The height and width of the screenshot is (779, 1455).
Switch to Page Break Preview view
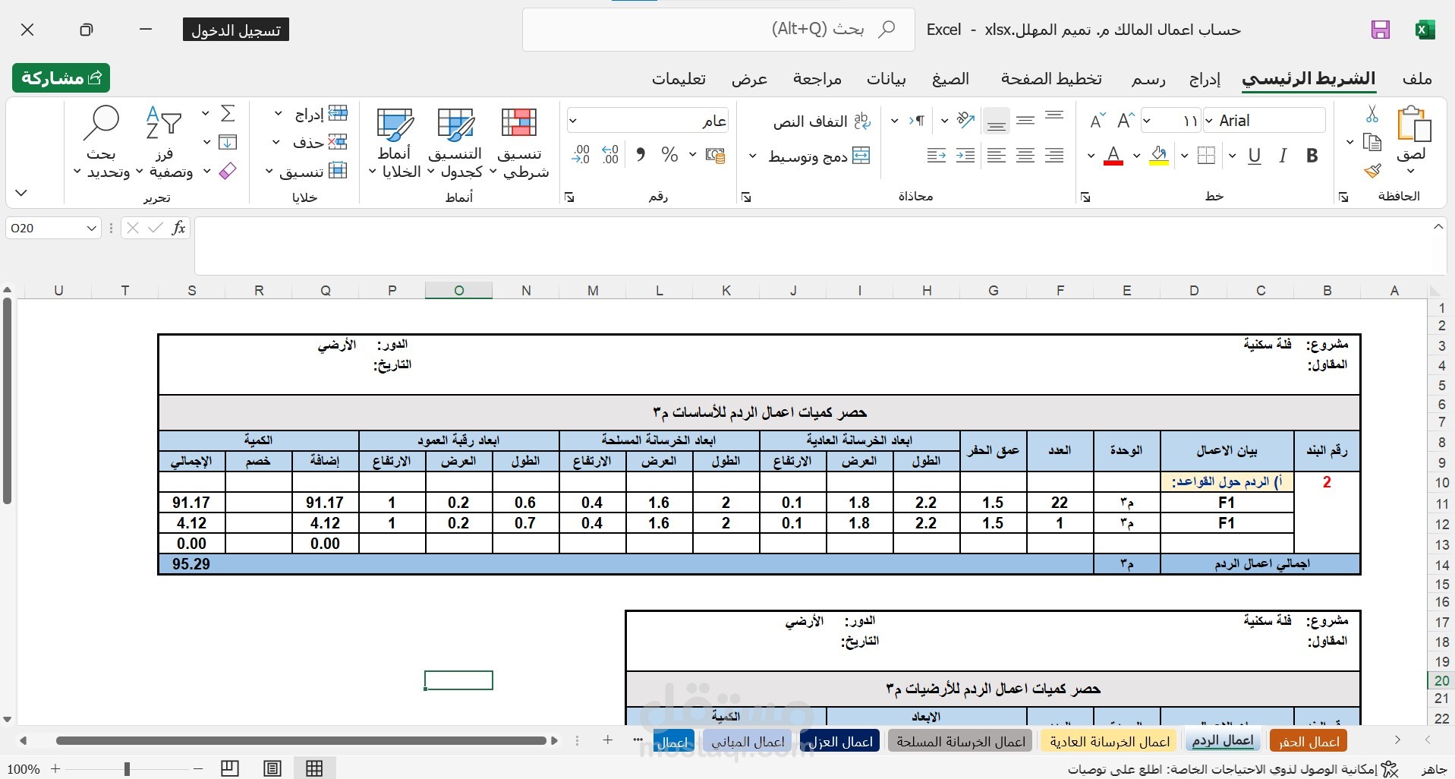coord(230,768)
